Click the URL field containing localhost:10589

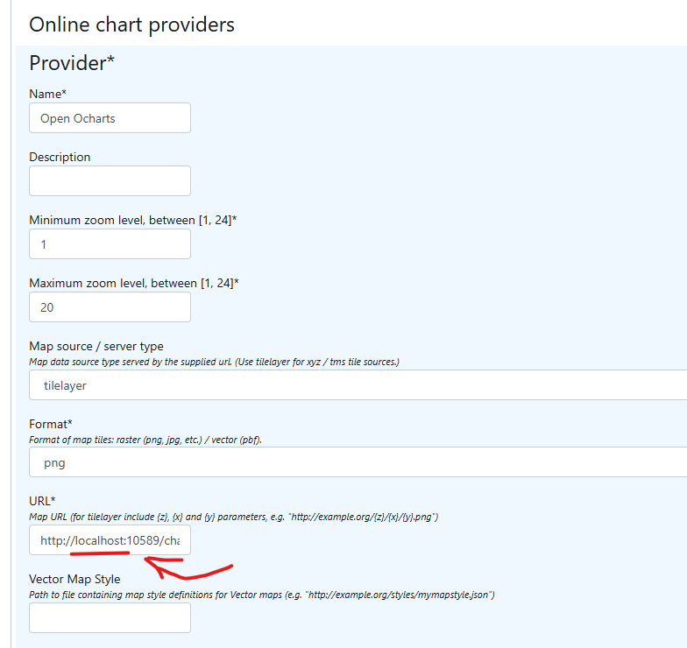[110, 541]
